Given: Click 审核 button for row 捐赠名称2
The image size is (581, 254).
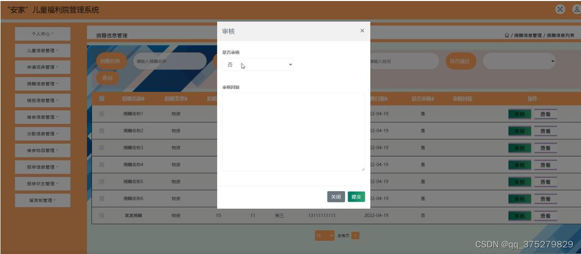Looking at the screenshot, I should (520, 131).
